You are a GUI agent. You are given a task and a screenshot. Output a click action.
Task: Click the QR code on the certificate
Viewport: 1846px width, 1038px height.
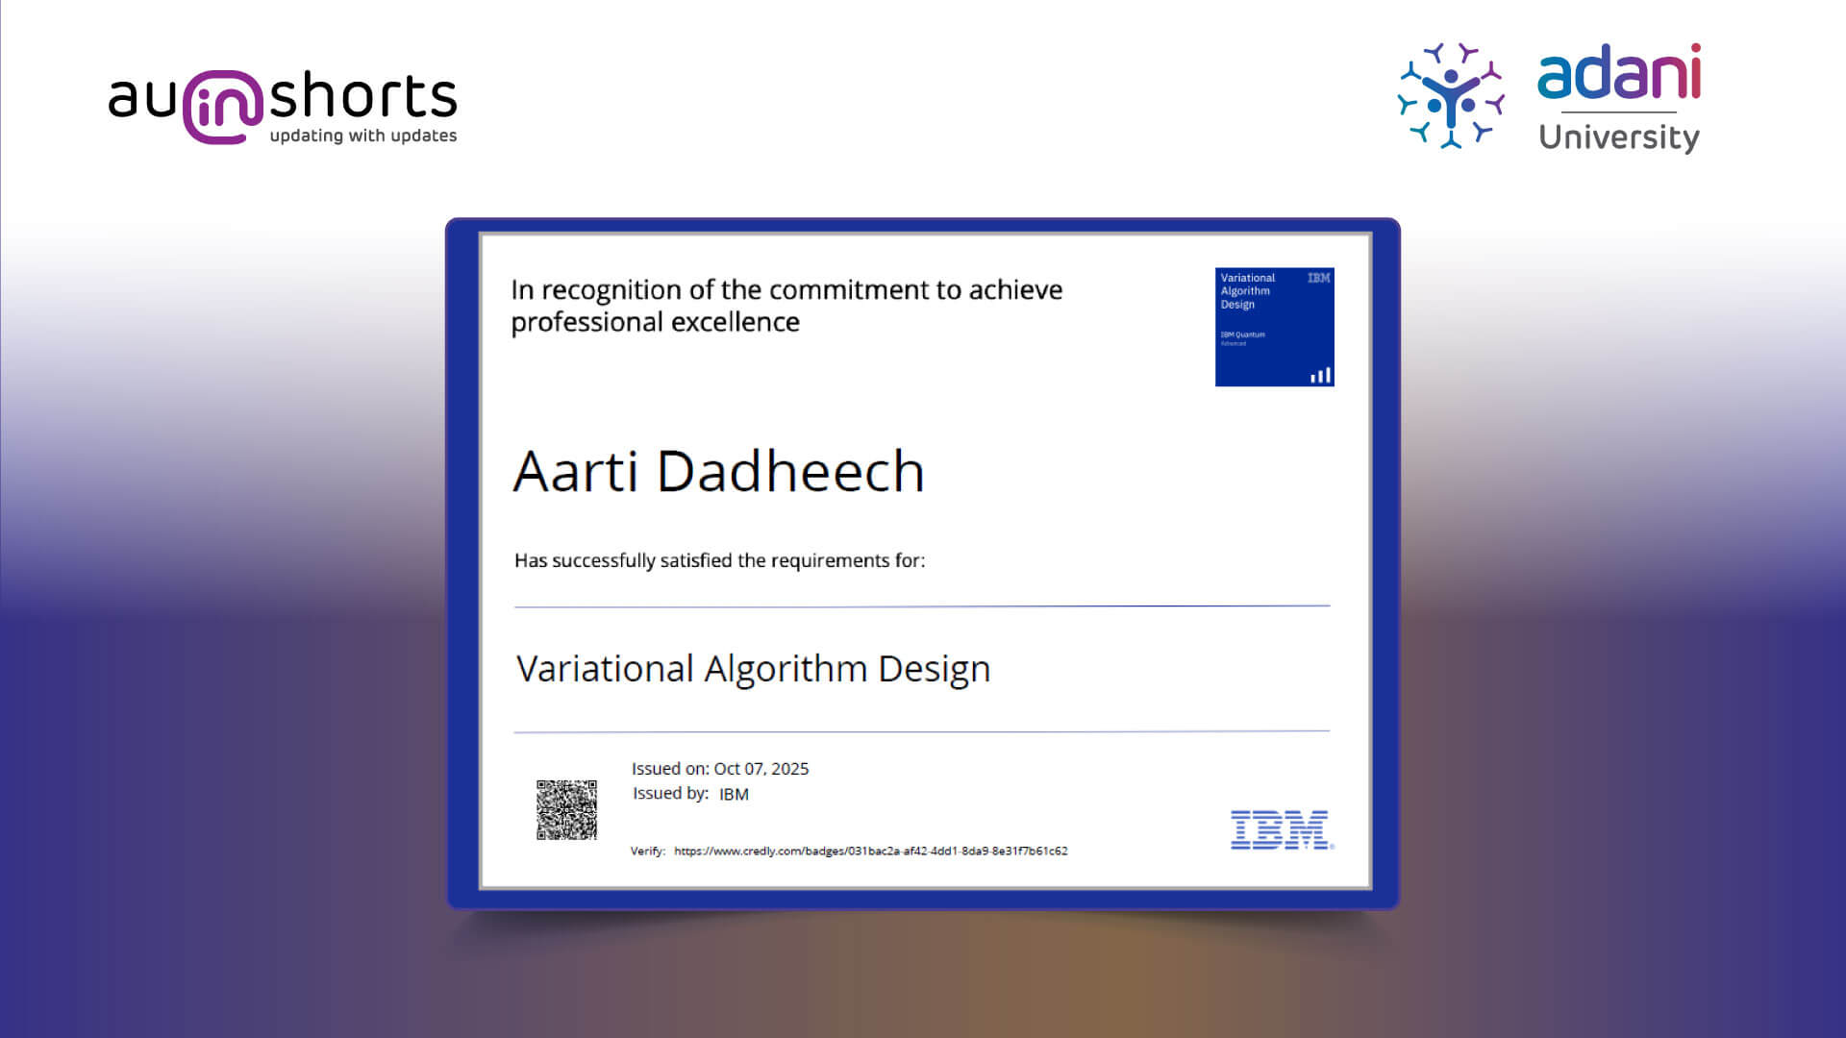(566, 809)
